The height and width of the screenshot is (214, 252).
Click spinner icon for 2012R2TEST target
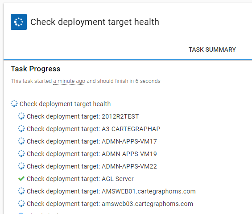click(x=21, y=116)
